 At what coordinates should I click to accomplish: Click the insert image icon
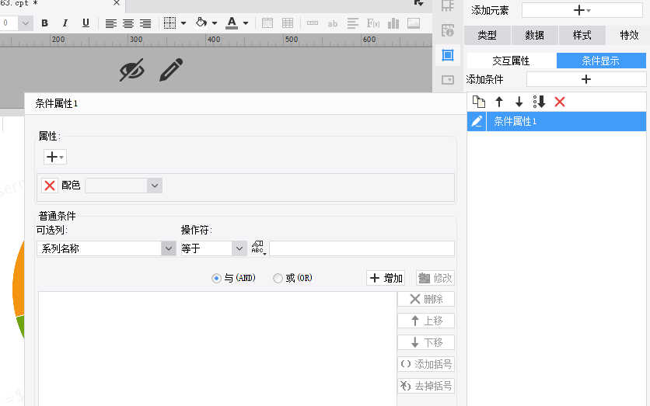414,23
